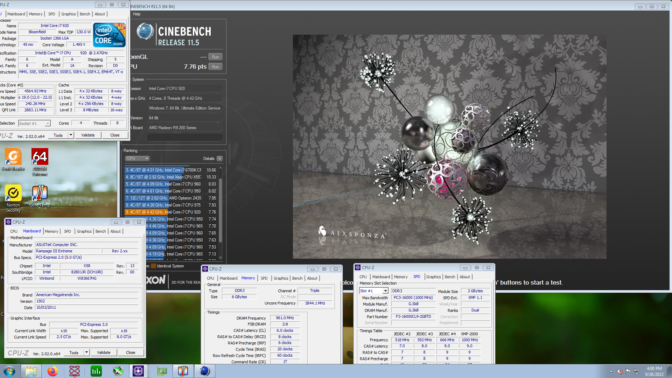This screenshot has height=378, width=672.
Task: Open Mainboard tab in SPD CPU-Z window
Action: (x=381, y=277)
